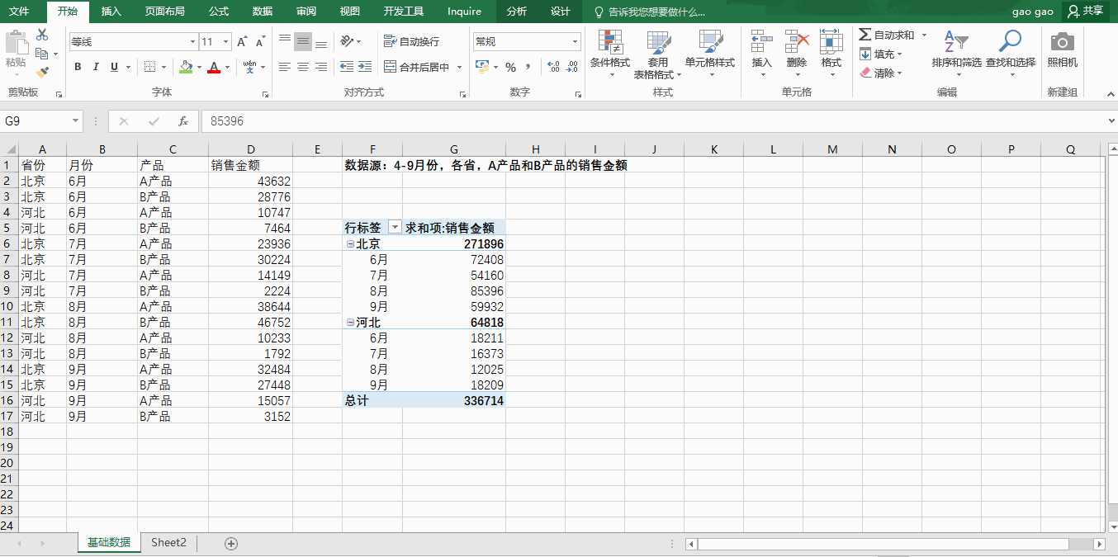Increase font size with large A
The height and width of the screenshot is (557, 1118).
tap(242, 41)
